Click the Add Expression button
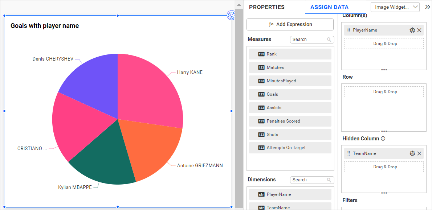This screenshot has width=432, height=210. click(290, 24)
